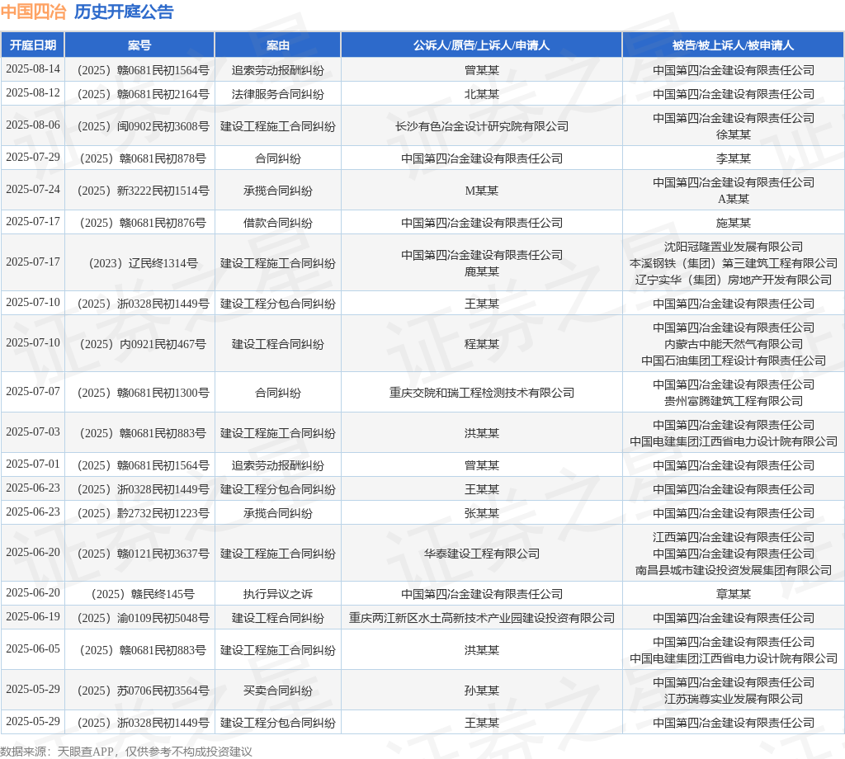Click the date 2025-08-14
This screenshot has width=845, height=759.
(x=33, y=69)
